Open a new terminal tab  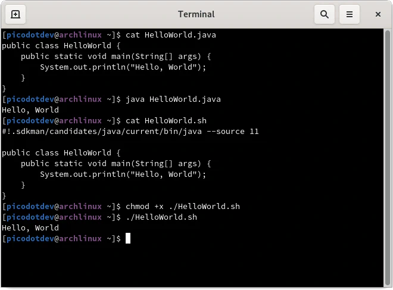pyautogui.click(x=15, y=14)
